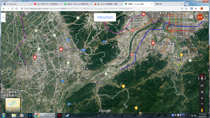The width and height of the screenshot is (210, 118).
Task: Go back to the previous page
Action: click(x=4, y=8)
